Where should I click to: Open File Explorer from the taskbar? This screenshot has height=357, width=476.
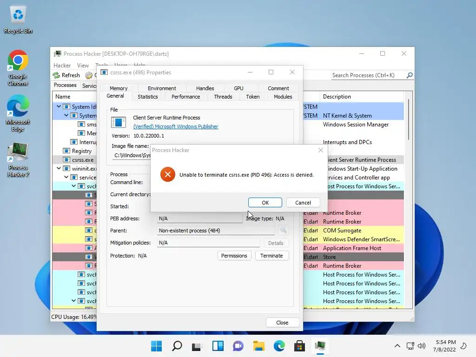pos(258,346)
